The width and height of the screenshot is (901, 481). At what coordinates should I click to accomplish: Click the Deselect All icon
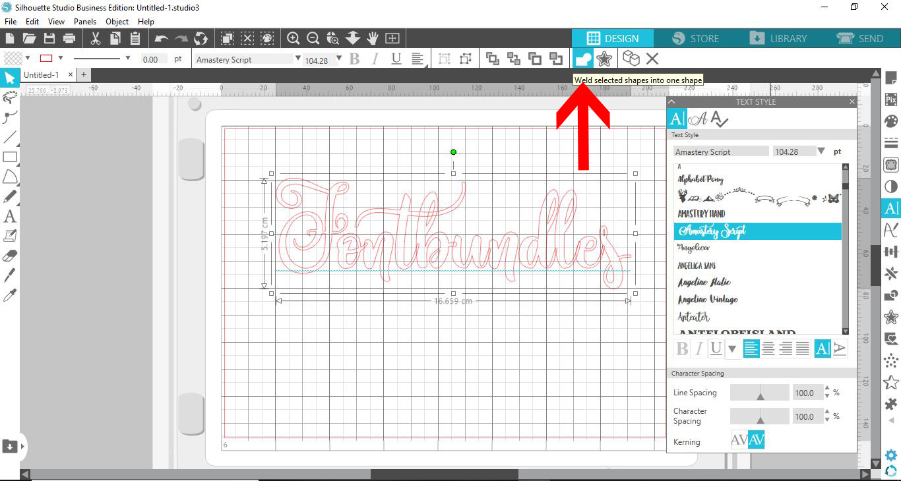(247, 38)
